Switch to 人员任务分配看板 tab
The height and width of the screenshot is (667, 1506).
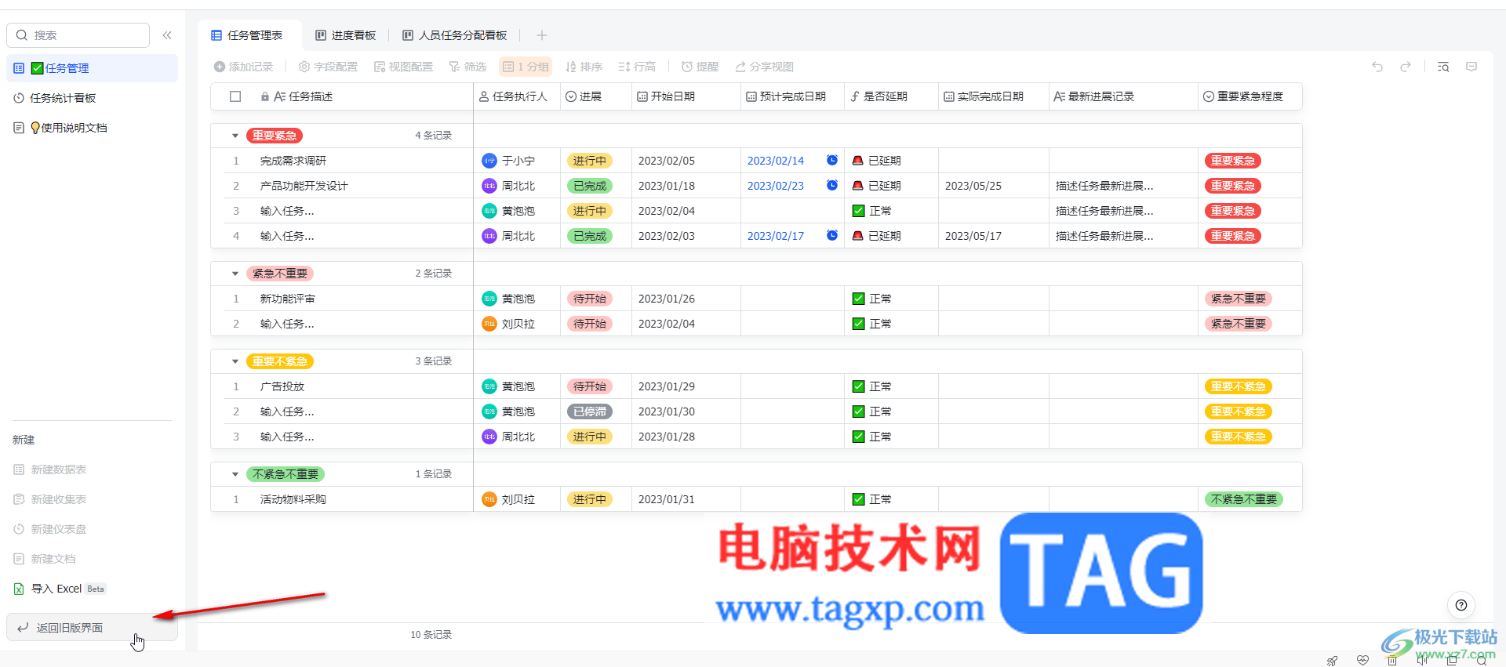pyautogui.click(x=455, y=35)
